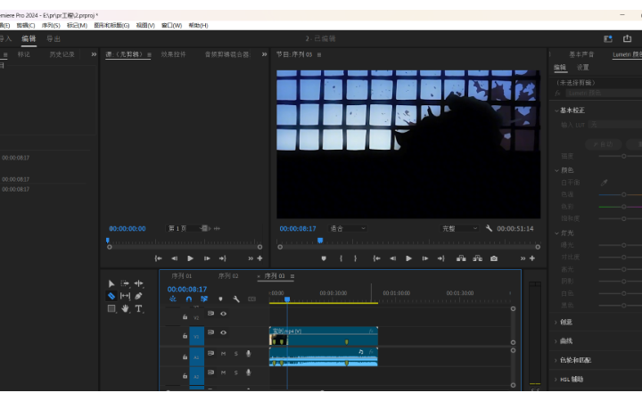Collapse the 灯光 section

pos(556,233)
